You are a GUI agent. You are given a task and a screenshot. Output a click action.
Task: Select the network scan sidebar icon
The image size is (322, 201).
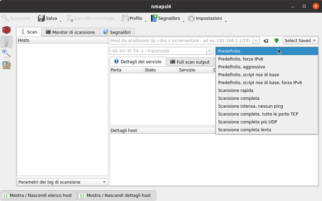pos(7,42)
